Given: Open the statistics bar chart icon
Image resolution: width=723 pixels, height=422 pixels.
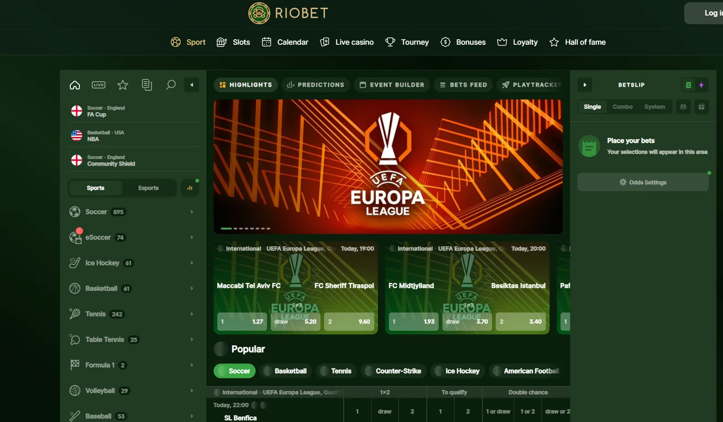Looking at the screenshot, I should 190,188.
